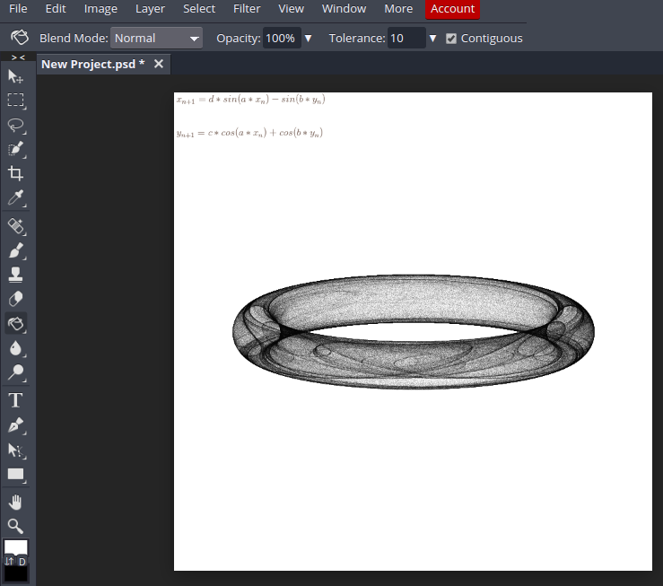
Task: Activate the Zoom tool
Action: [x=16, y=526]
